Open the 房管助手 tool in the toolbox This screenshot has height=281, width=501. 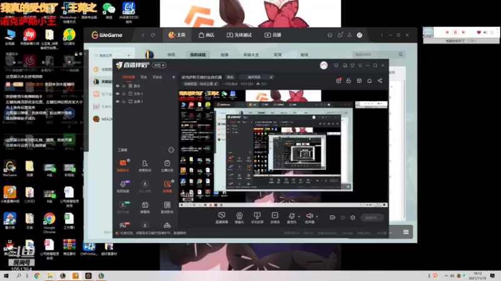point(145,165)
